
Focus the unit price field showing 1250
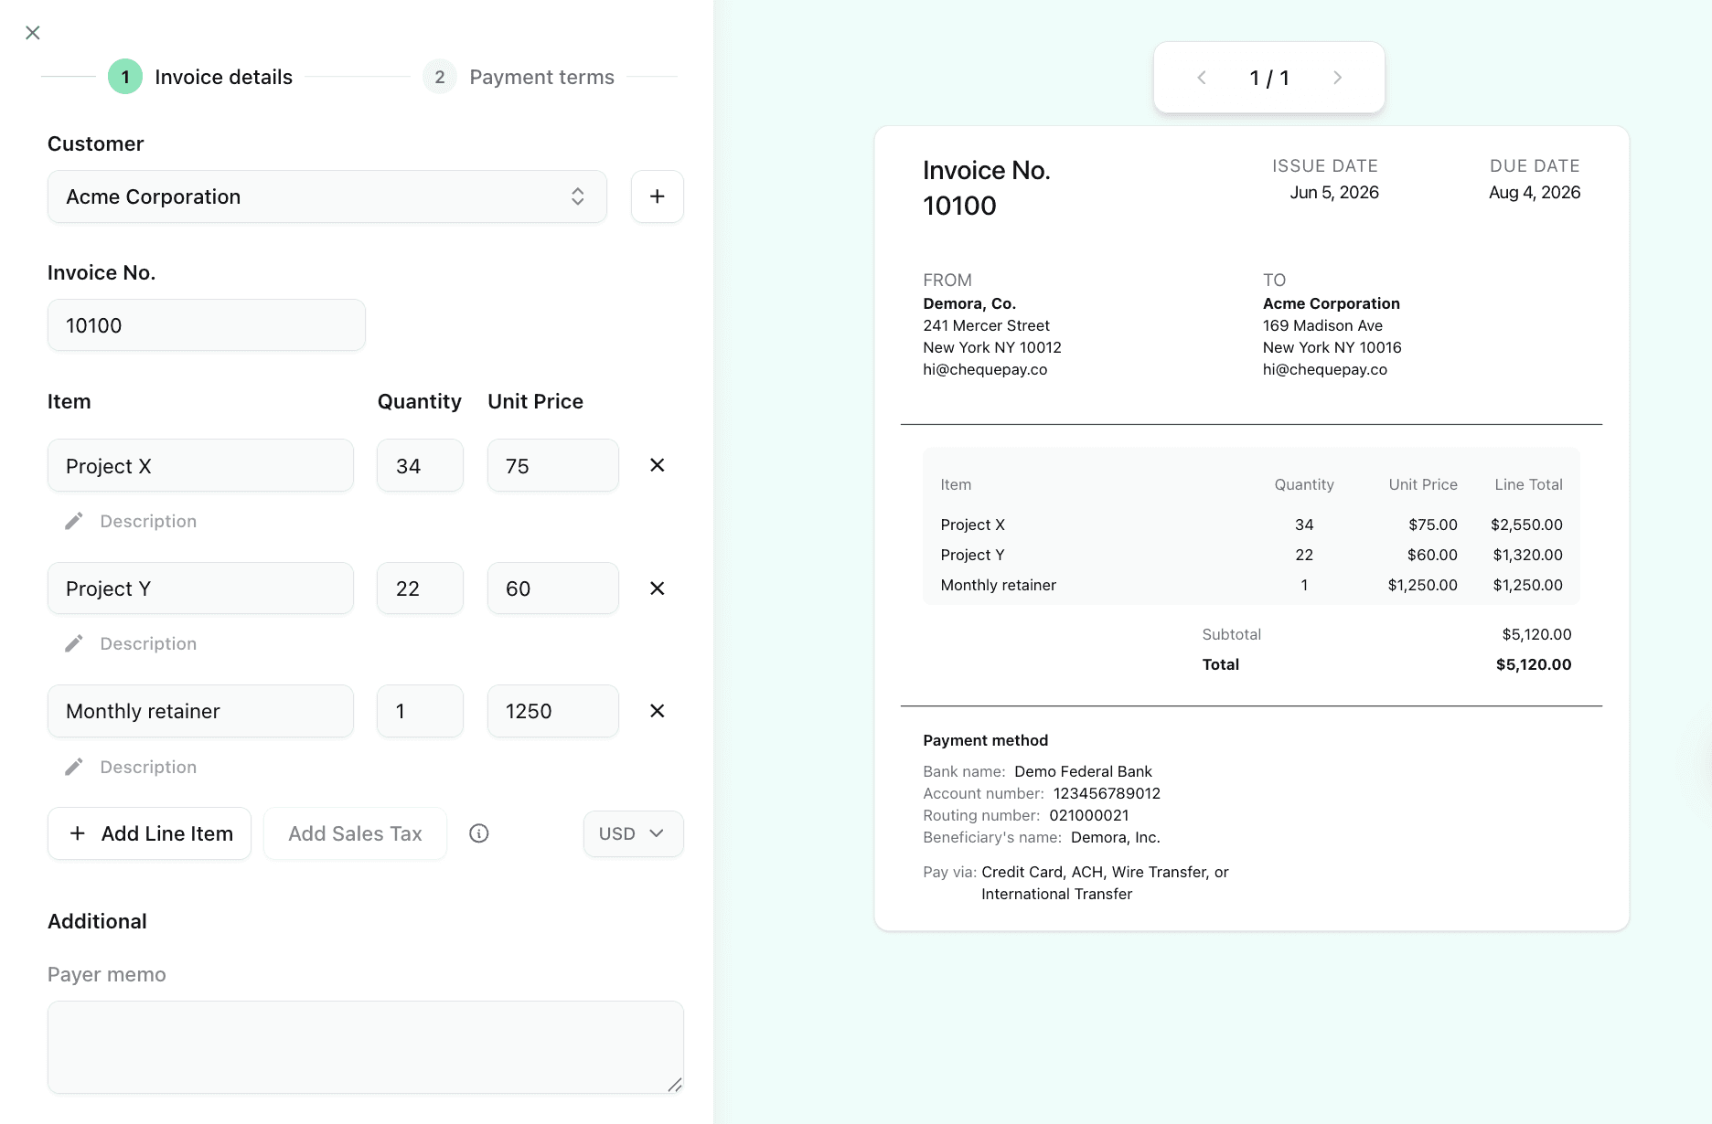[x=552, y=711]
